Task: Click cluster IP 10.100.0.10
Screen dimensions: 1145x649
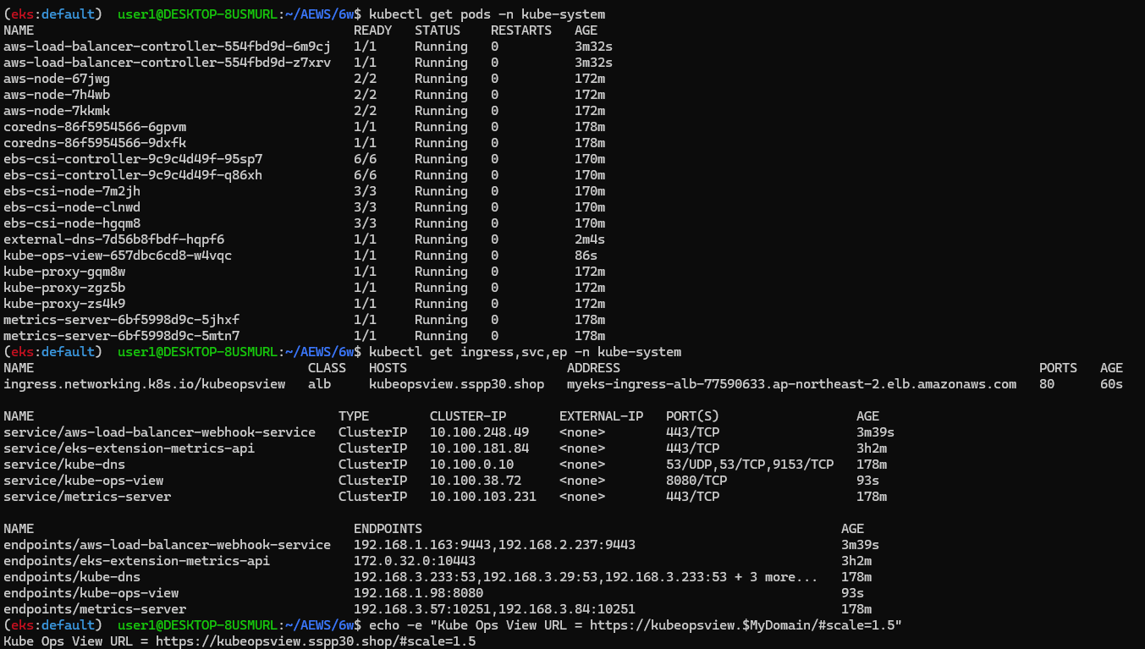Action: point(471,465)
